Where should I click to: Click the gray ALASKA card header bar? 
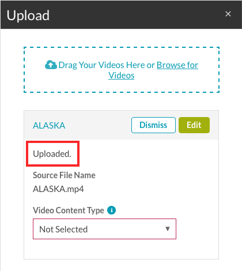tap(121, 125)
